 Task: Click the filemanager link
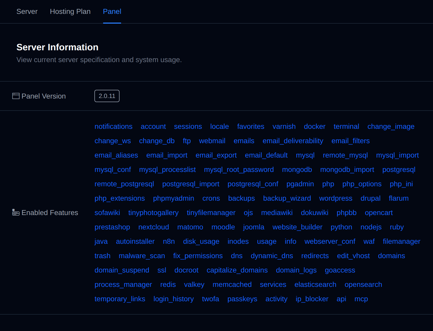coord(402,241)
